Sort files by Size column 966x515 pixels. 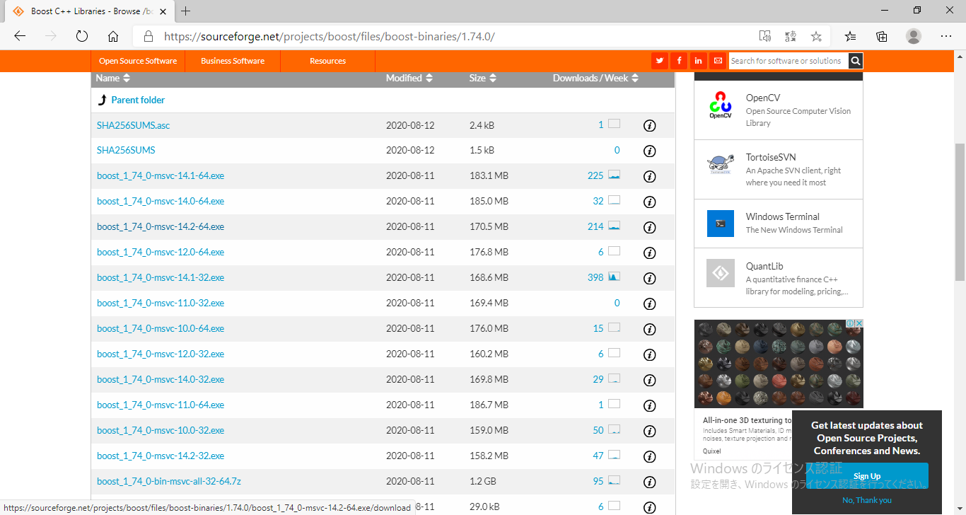pyautogui.click(x=482, y=78)
